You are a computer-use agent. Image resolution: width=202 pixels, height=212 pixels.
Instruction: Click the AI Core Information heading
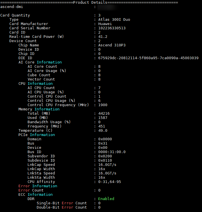[40, 62]
